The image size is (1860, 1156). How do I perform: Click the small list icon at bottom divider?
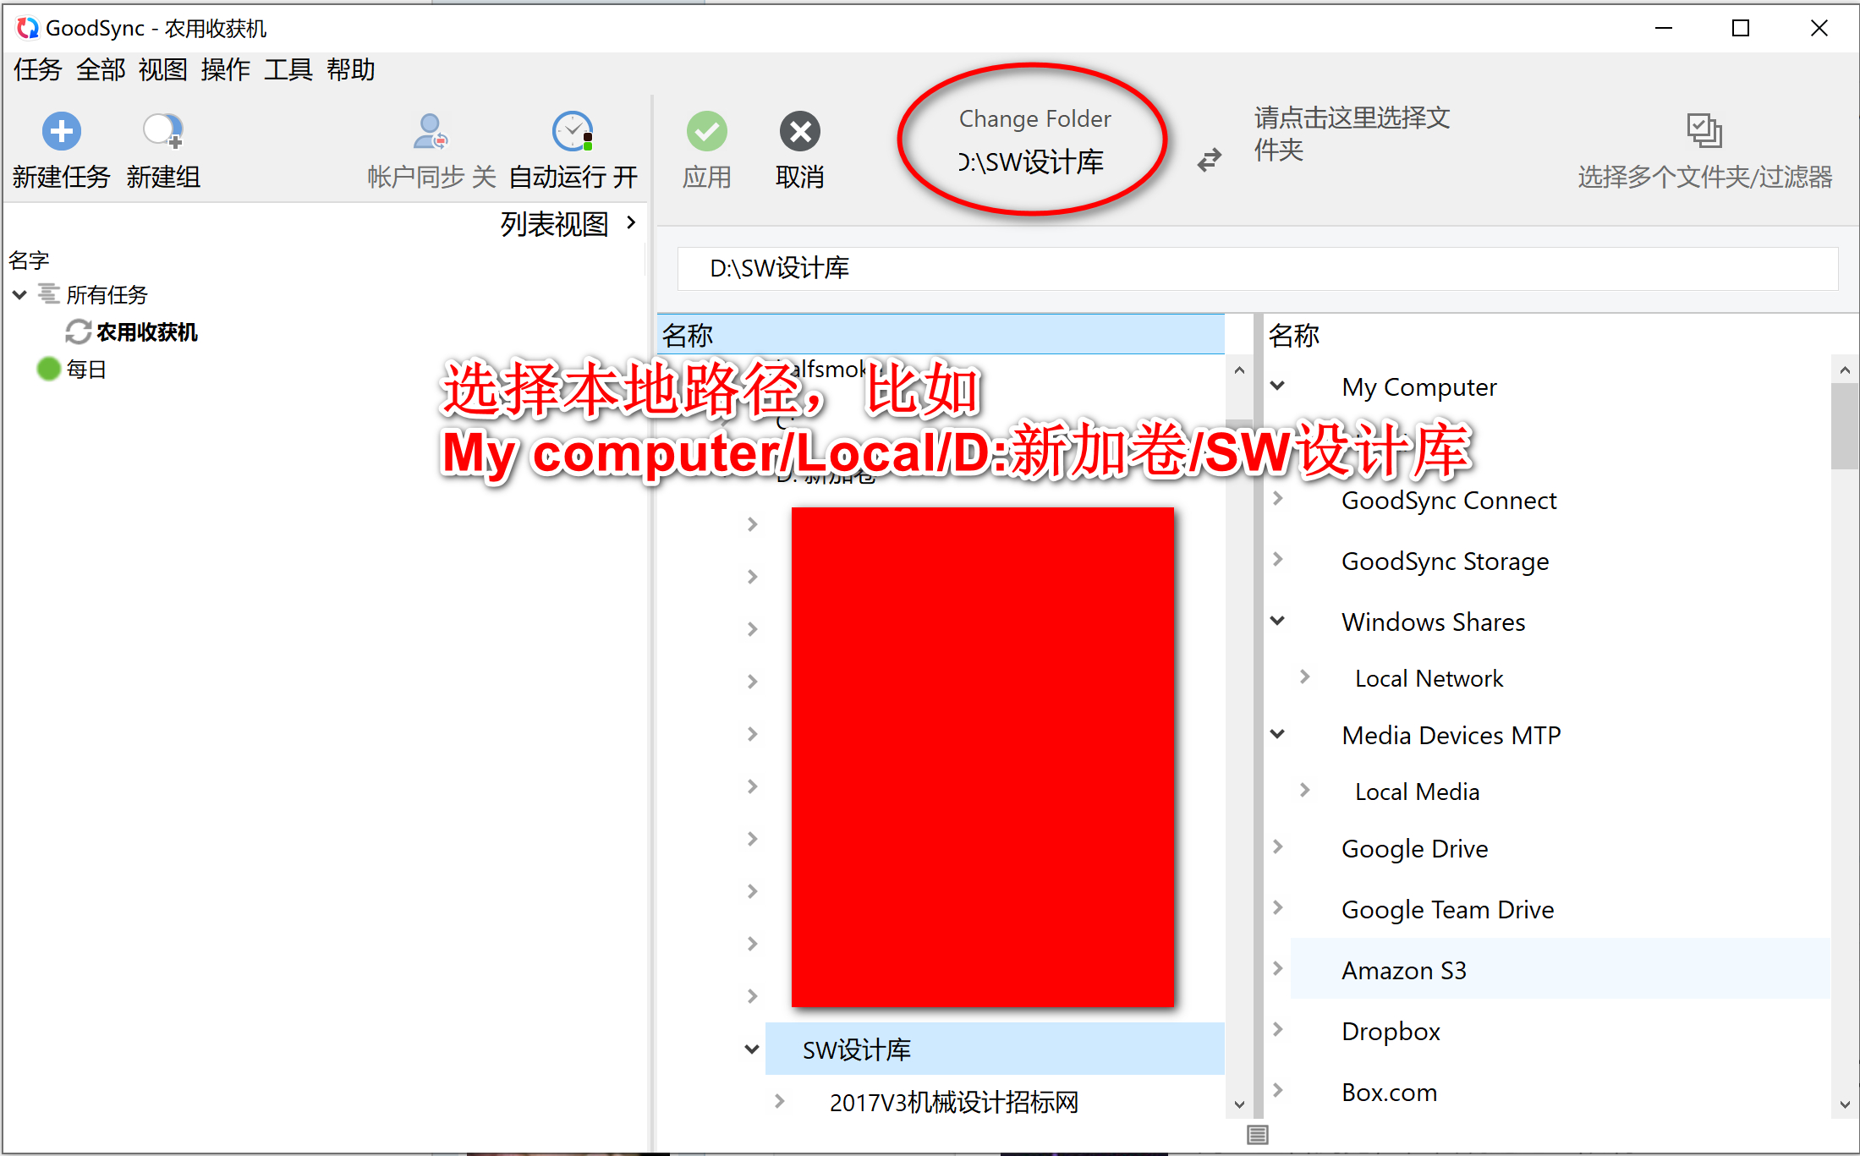coord(1258,1134)
